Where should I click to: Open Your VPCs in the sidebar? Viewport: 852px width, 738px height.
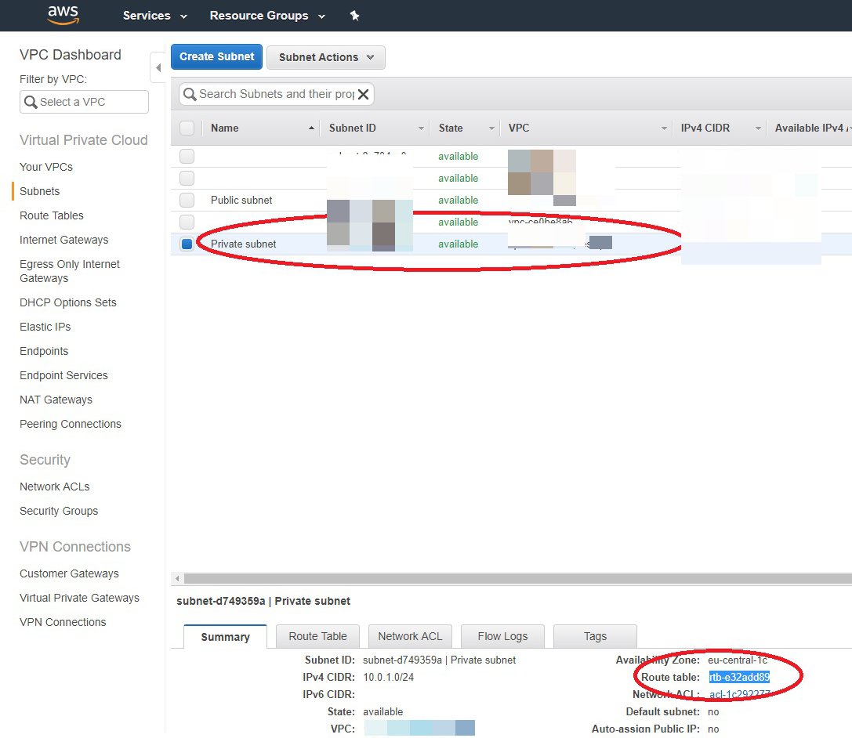[46, 167]
